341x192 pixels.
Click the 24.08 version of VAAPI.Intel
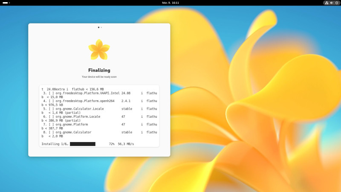tap(126, 93)
